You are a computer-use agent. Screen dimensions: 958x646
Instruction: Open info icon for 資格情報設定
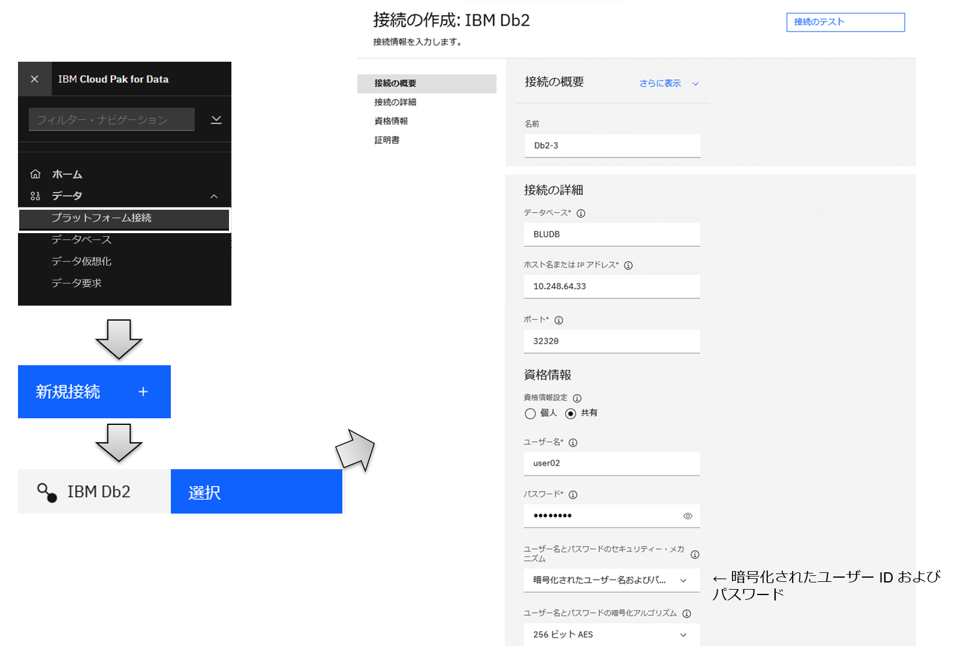click(577, 398)
